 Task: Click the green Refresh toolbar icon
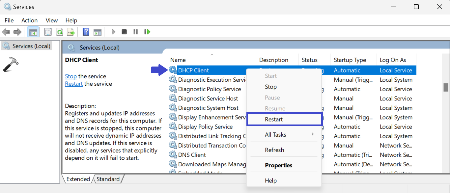(x=60, y=32)
